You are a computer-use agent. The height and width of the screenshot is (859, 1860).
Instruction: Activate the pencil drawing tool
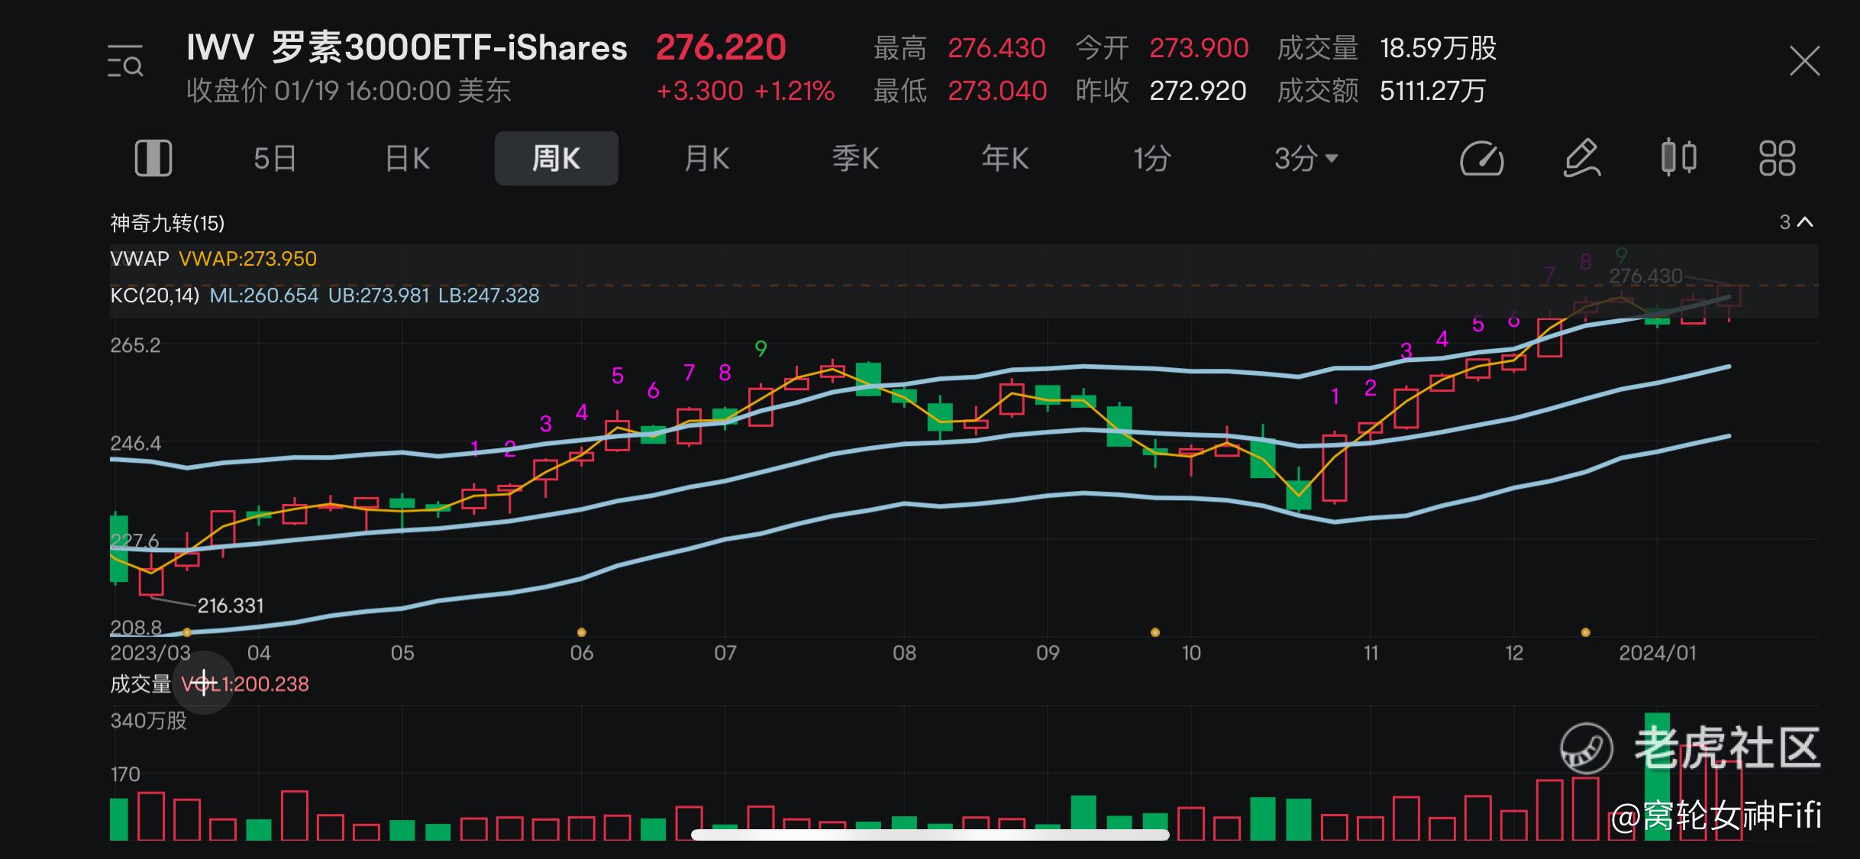[1581, 158]
